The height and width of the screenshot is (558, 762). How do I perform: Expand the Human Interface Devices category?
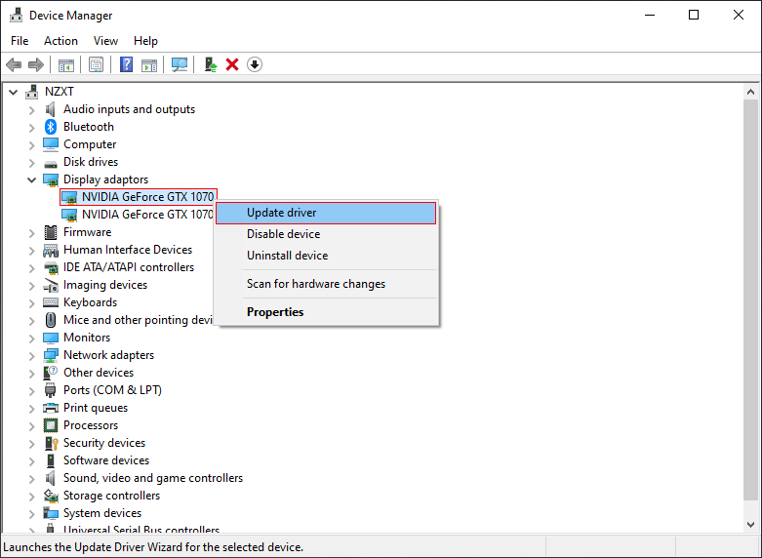tap(31, 251)
